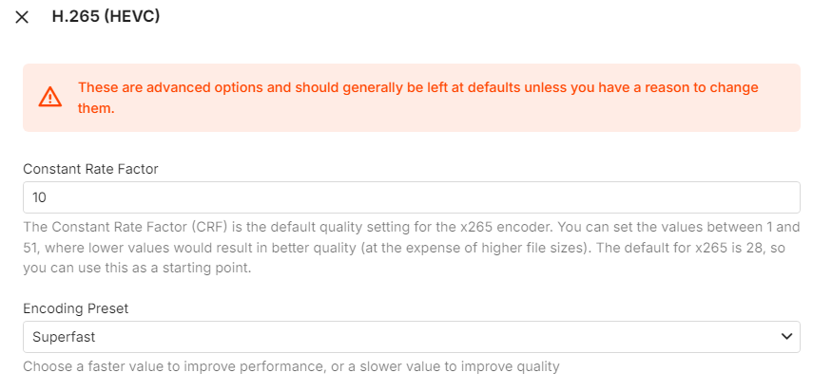Viewport: 832px width, 391px height.
Task: Focus the Constant Rate Factor input field
Action: coord(411,197)
